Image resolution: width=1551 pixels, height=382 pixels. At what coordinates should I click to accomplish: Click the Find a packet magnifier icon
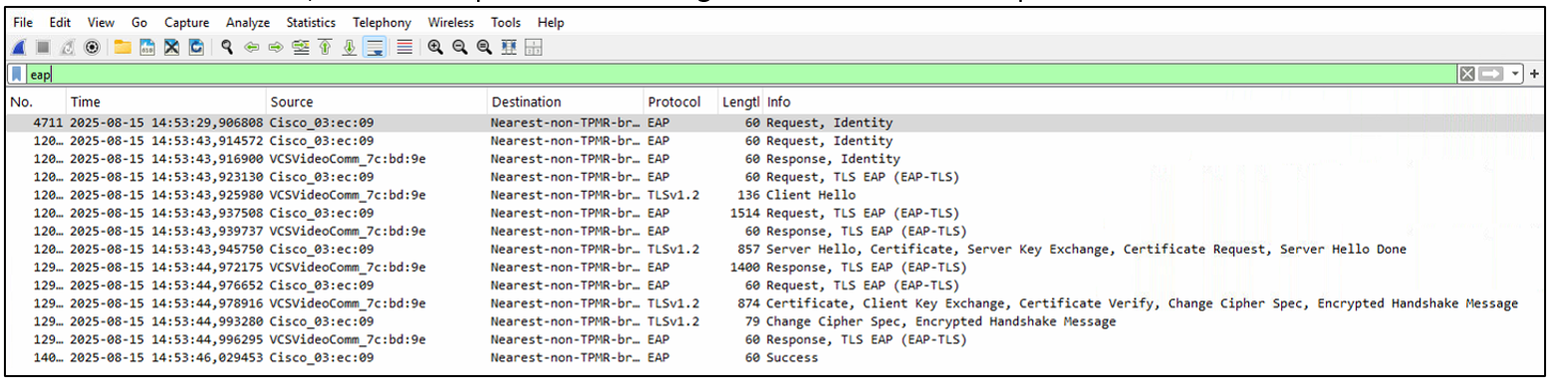coord(227,48)
